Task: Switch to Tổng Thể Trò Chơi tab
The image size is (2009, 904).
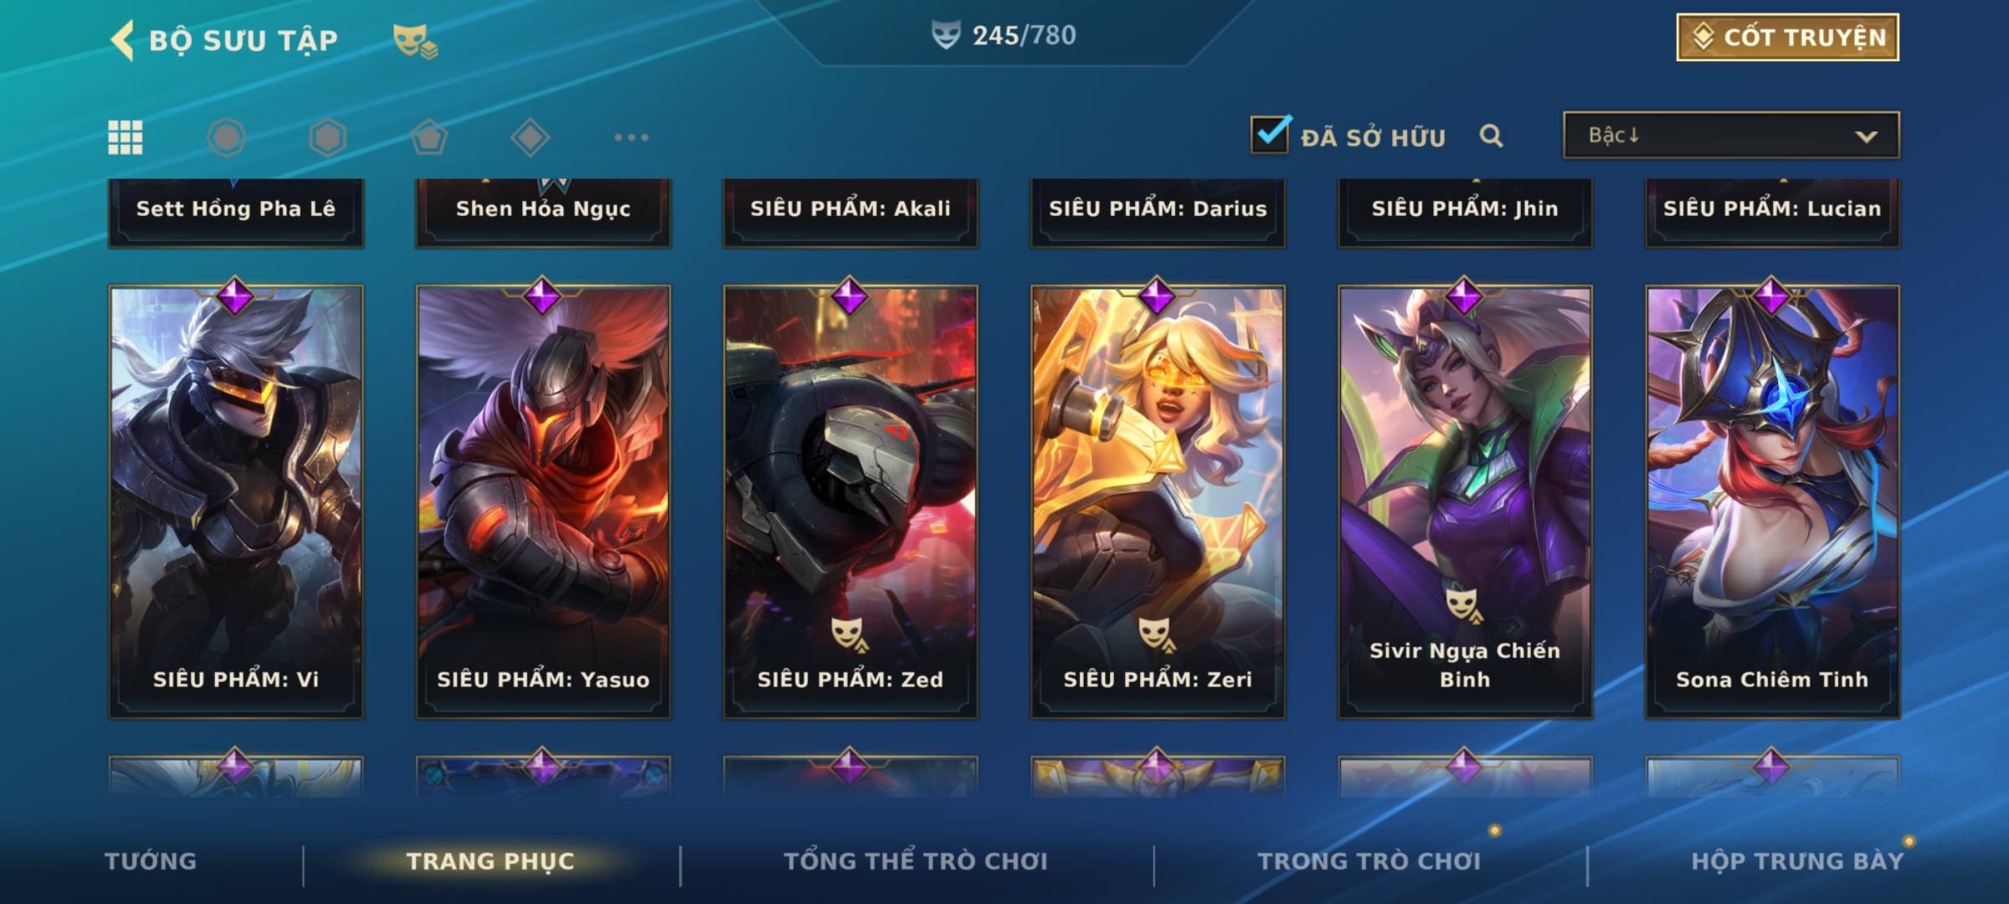Action: point(916,860)
